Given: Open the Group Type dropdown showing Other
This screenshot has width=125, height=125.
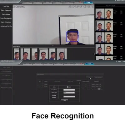Looking at the screenshot, I should pos(69,92).
